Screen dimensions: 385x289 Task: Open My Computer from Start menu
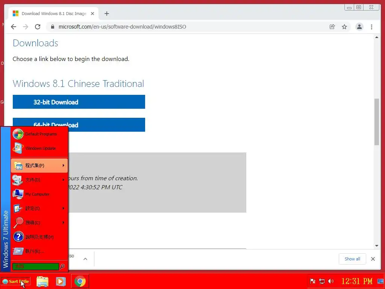click(39, 194)
